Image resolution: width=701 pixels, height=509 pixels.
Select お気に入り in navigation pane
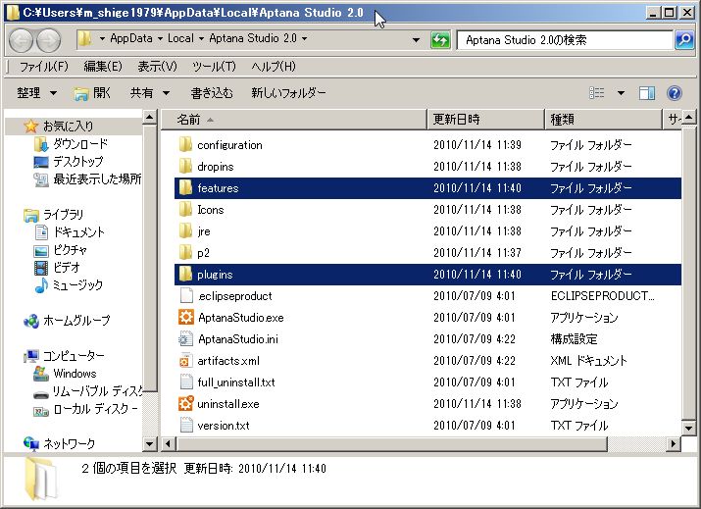pyautogui.click(x=68, y=127)
